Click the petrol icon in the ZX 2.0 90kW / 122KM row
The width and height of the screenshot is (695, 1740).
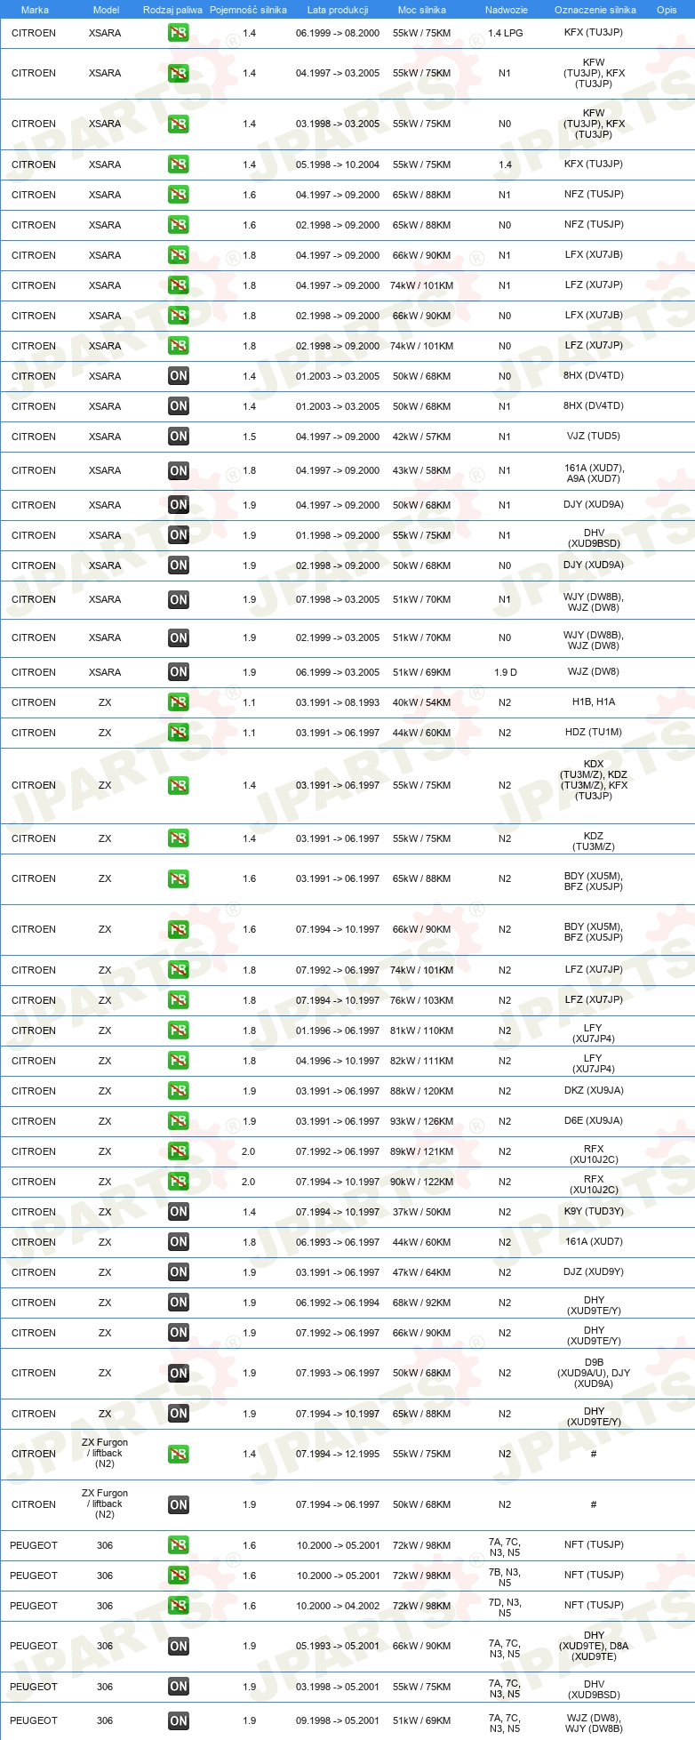(x=179, y=1182)
